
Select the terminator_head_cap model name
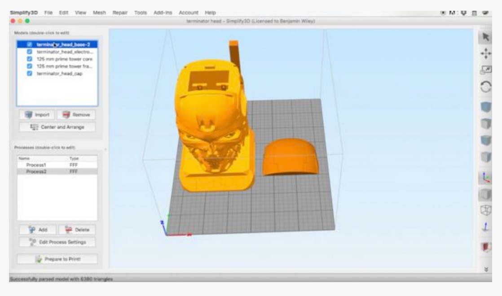[x=60, y=74]
